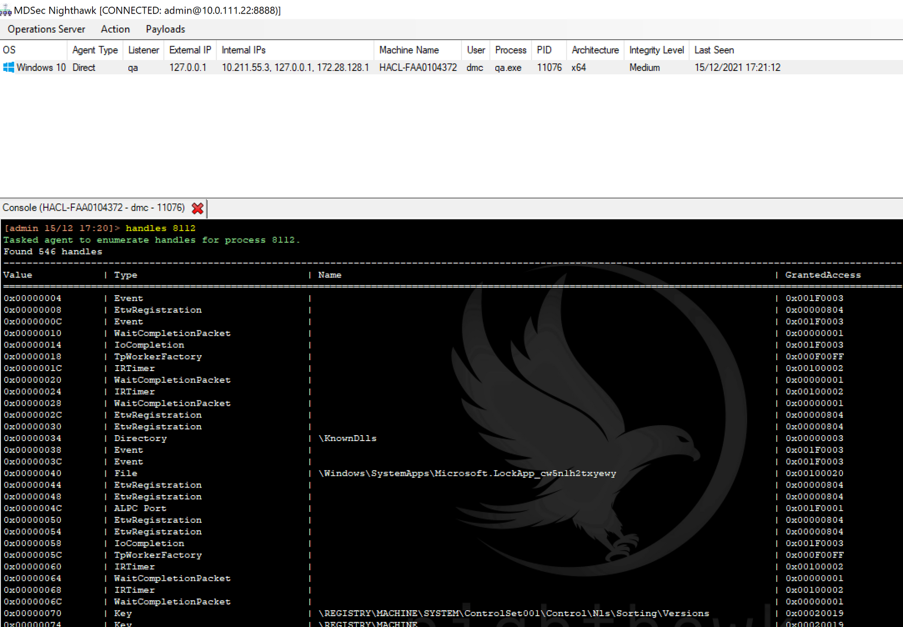Click the Process column header
903x627 pixels.
pos(510,50)
